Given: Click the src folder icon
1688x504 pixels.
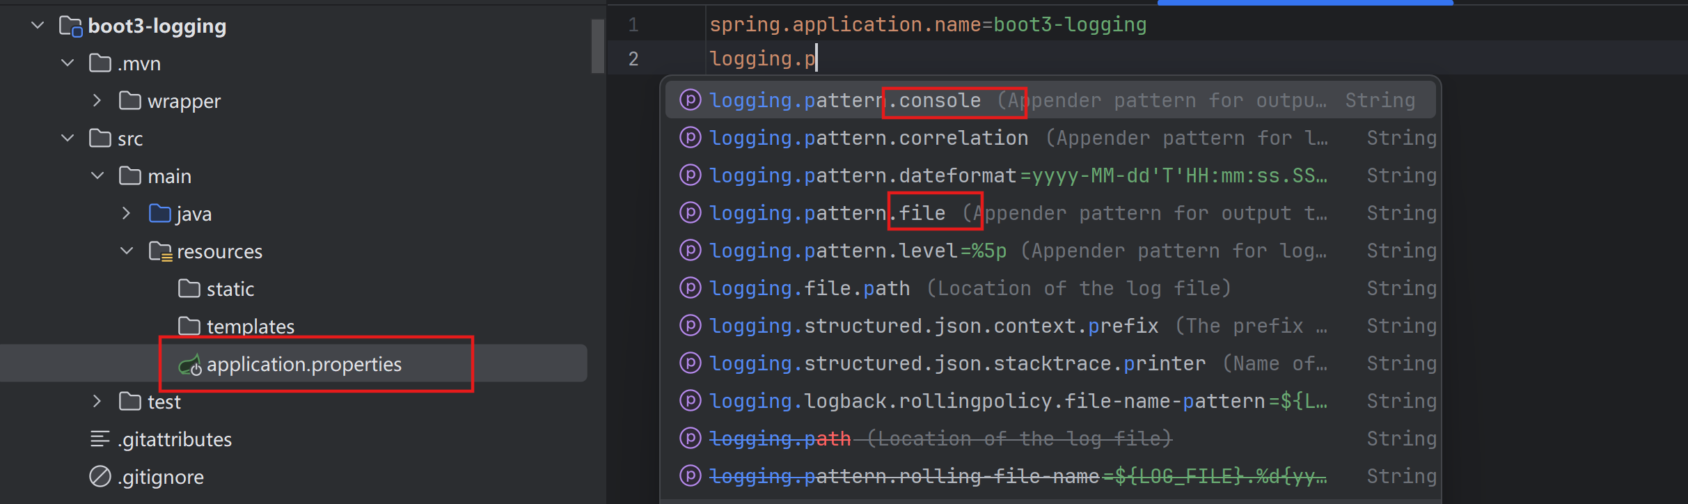Looking at the screenshot, I should [x=100, y=139].
